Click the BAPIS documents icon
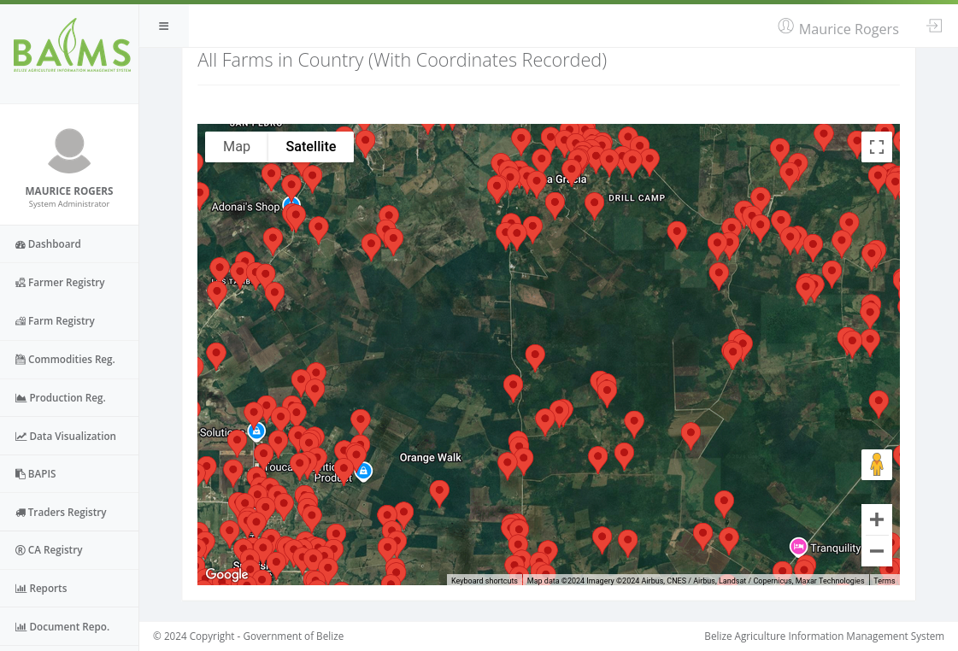Image resolution: width=958 pixels, height=651 pixels. click(21, 474)
